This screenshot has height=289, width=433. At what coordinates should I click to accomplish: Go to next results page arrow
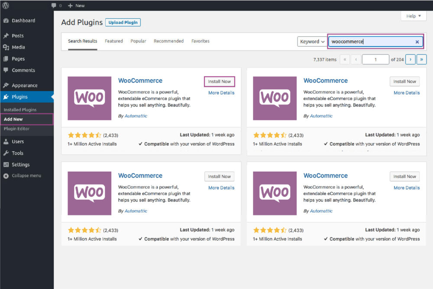(x=410, y=59)
